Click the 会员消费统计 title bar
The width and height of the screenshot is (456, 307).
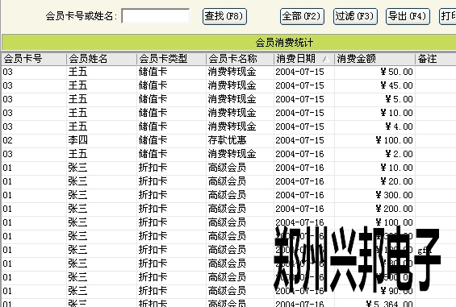coord(229,43)
